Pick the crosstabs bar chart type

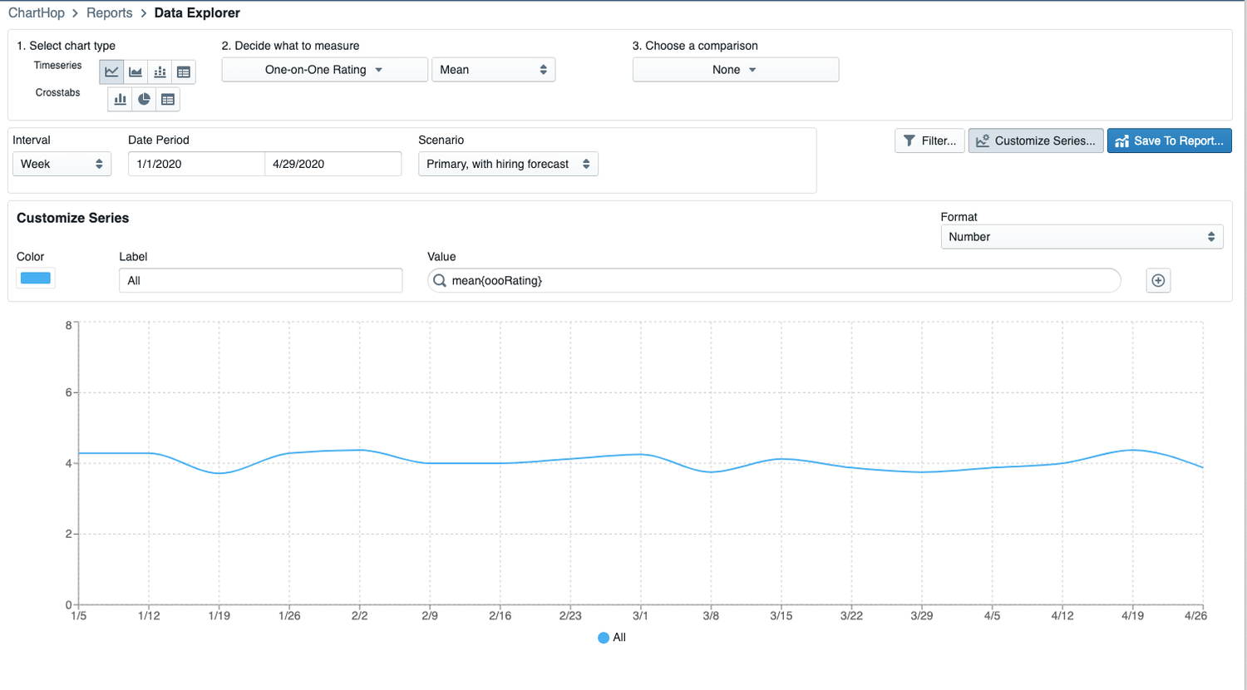pyautogui.click(x=120, y=99)
